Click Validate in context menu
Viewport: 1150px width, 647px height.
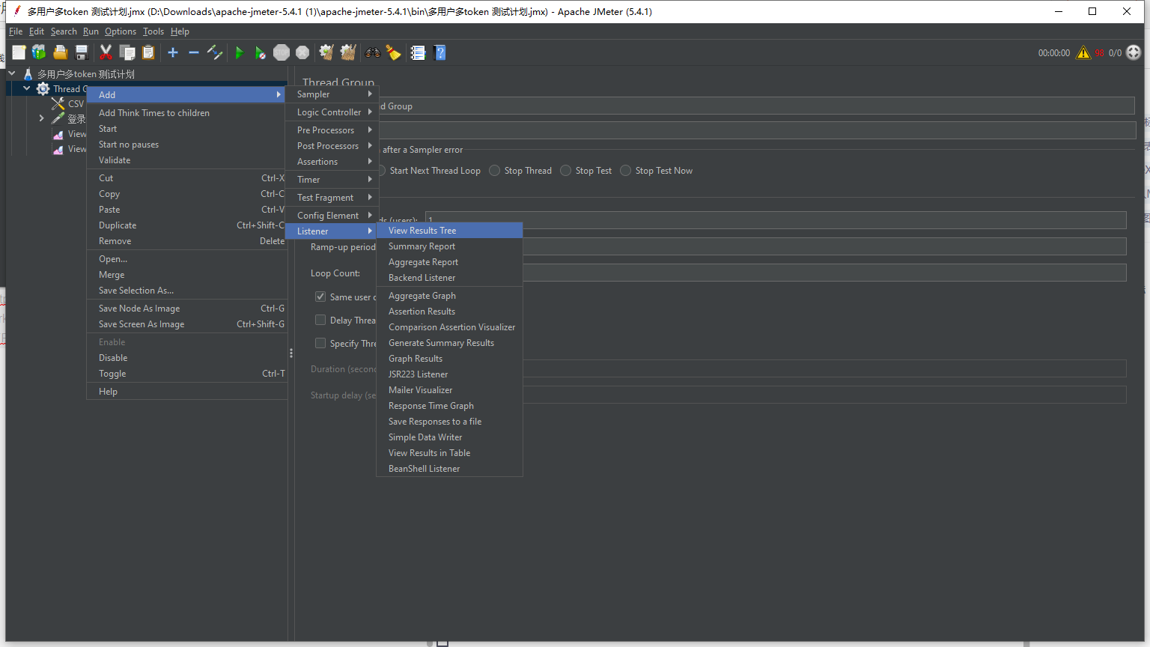coord(187,160)
